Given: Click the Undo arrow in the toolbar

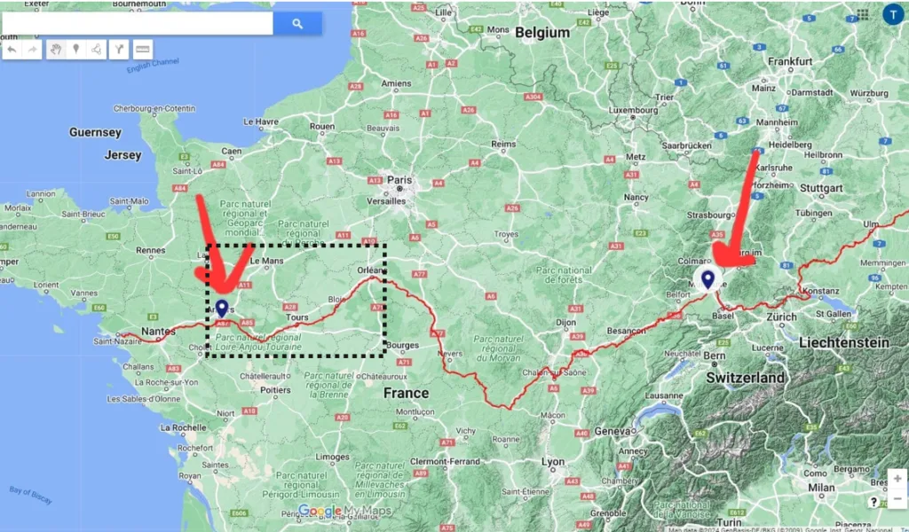Looking at the screenshot, I should (x=12, y=50).
